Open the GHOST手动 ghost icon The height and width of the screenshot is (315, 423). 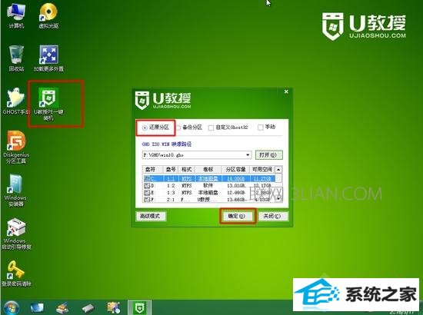tap(15, 101)
